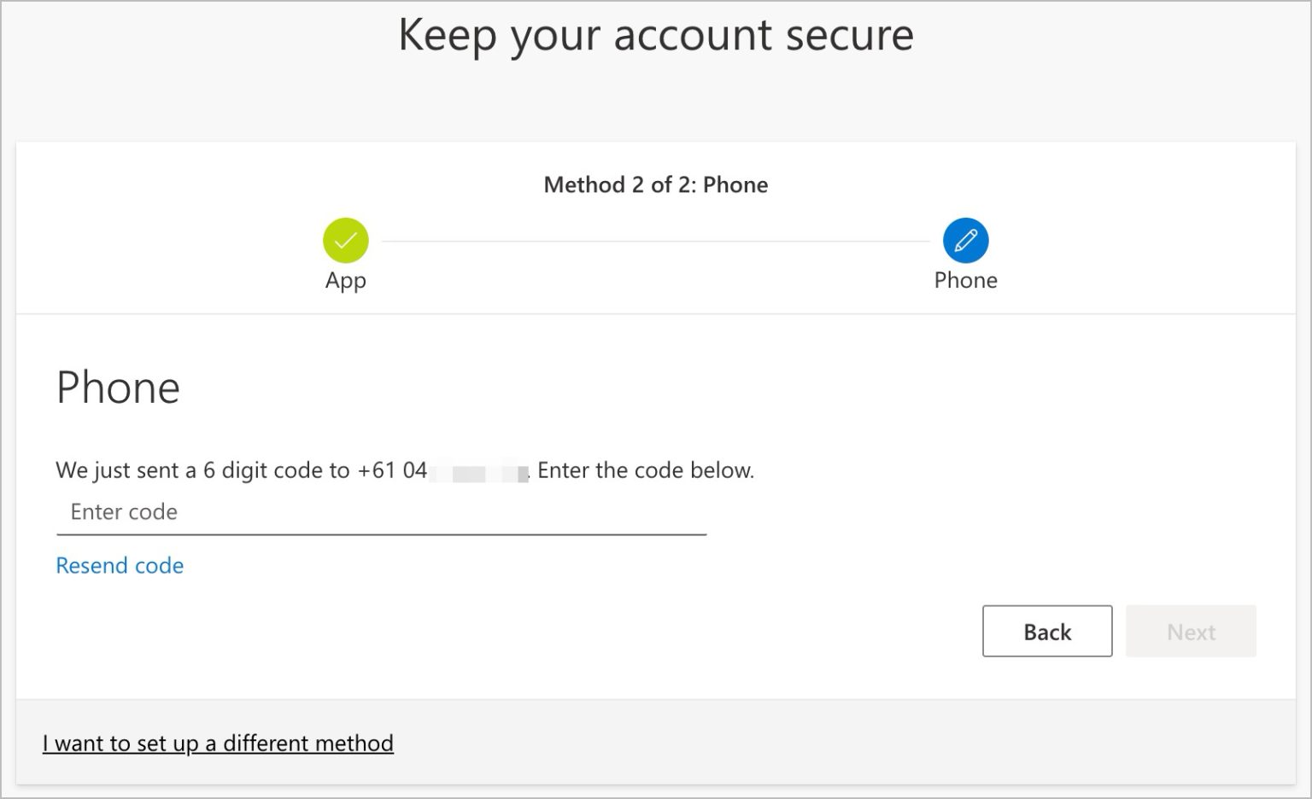Click the Phone section heading
The width and height of the screenshot is (1312, 799).
pyautogui.click(x=118, y=387)
